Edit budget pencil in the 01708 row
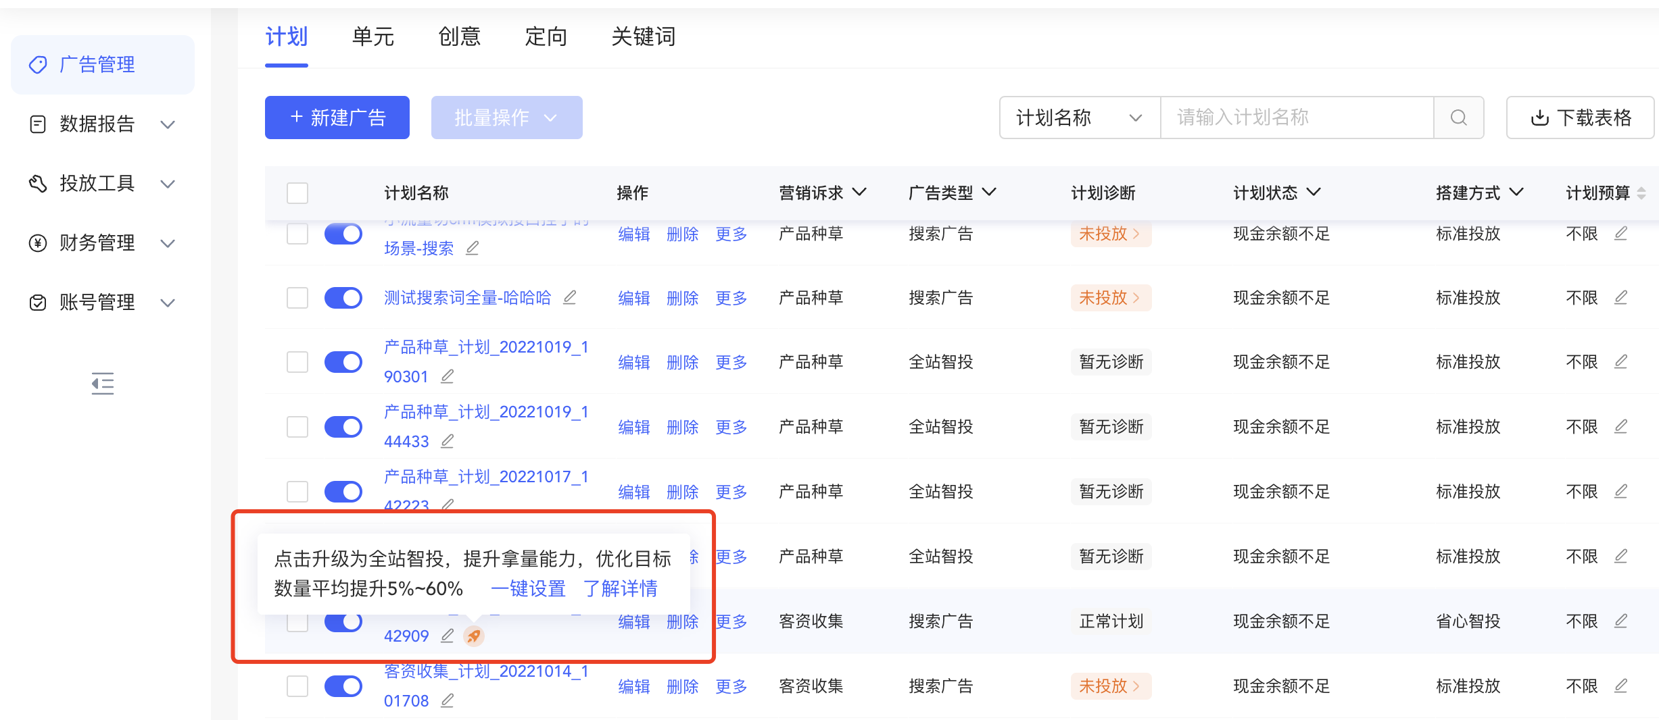The image size is (1659, 720). point(1620,686)
